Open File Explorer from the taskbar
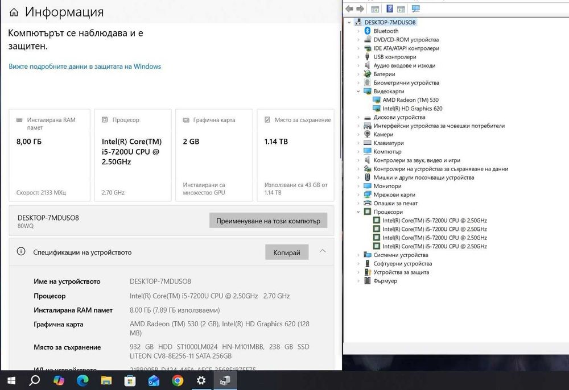This screenshot has width=569, height=390. pyautogui.click(x=106, y=380)
